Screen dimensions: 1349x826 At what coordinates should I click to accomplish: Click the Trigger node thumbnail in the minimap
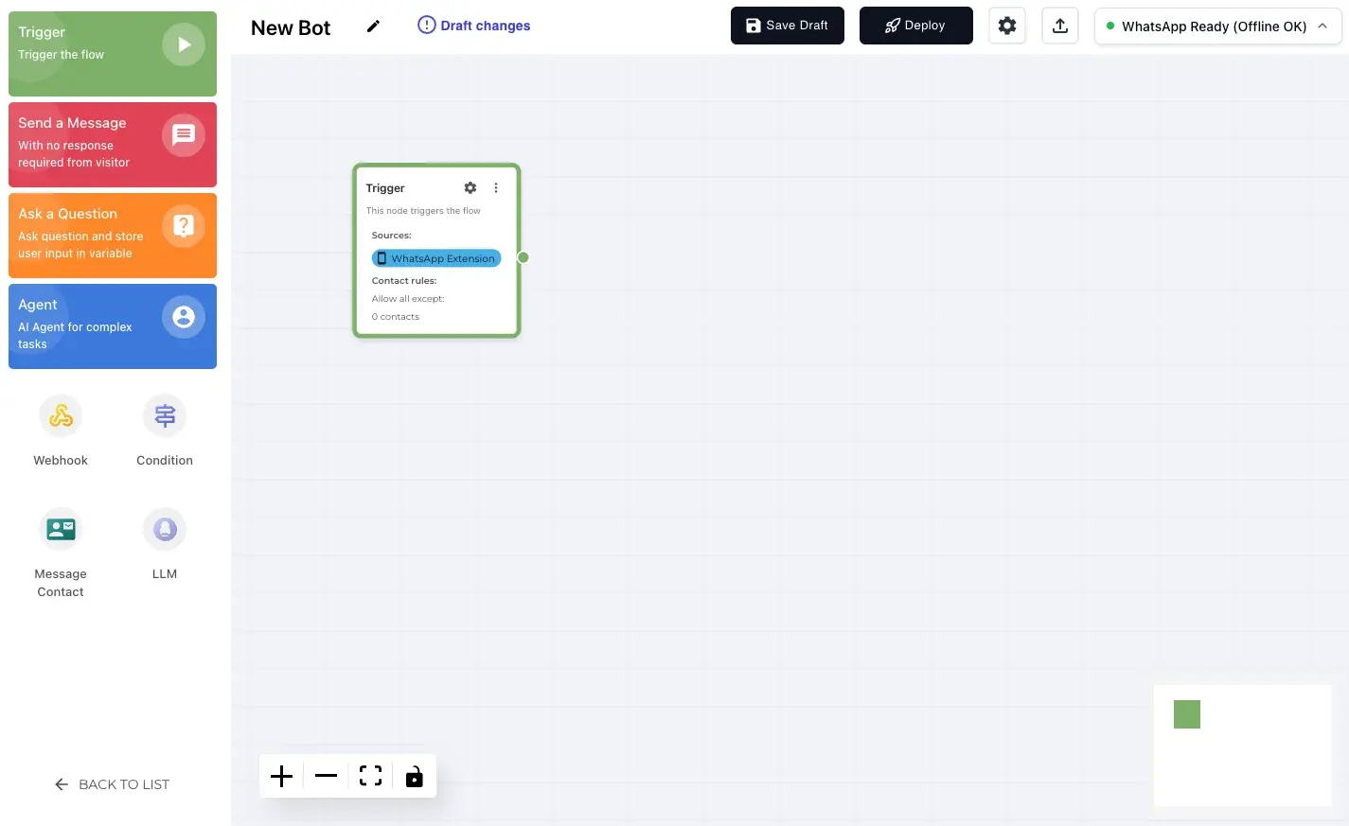1186,714
